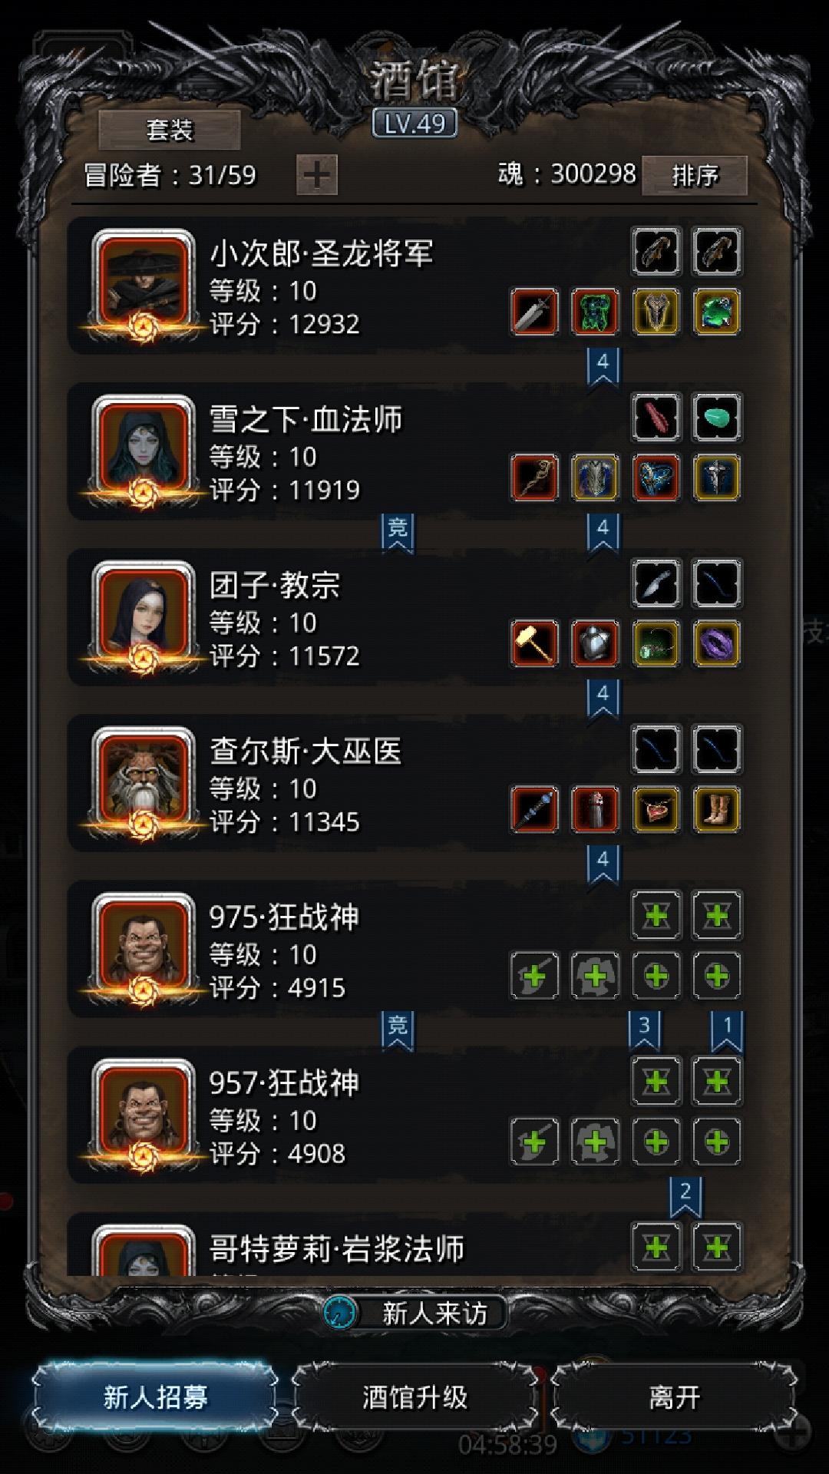Tap the 酒馆升级 upgrade button
Screen dimensions: 829x1474
click(x=414, y=1396)
